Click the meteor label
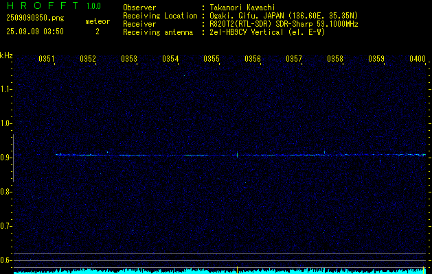Image resolution: width=432 pixels, height=274 pixels. pos(98,21)
